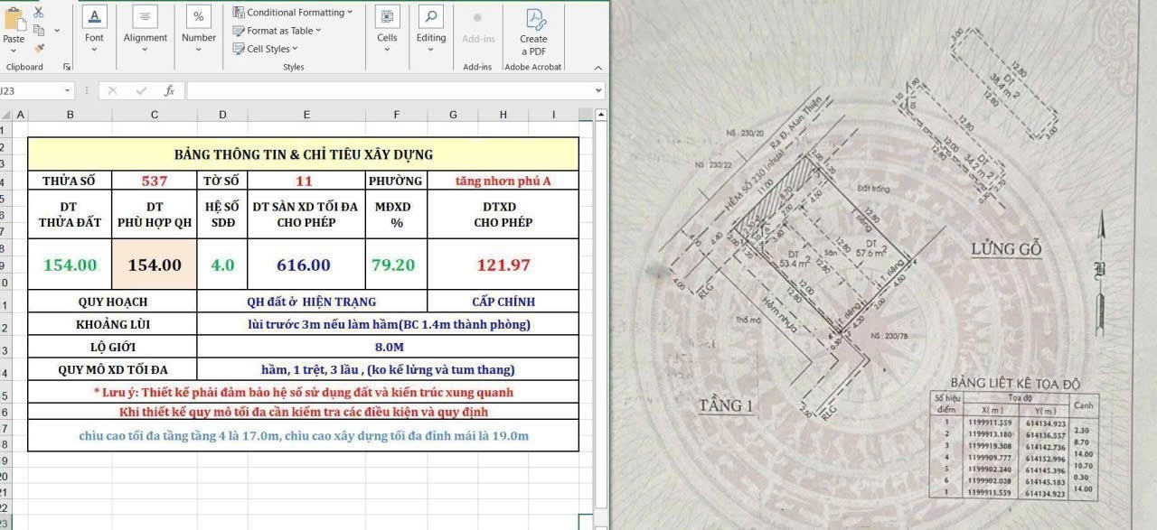Click the LỘ GIỚI label cell

(x=112, y=347)
